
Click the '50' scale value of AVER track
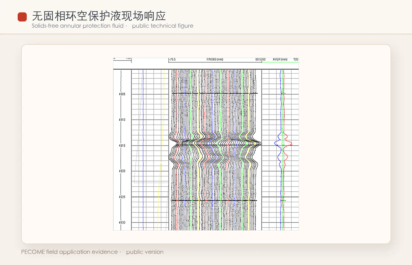pos(264,59)
